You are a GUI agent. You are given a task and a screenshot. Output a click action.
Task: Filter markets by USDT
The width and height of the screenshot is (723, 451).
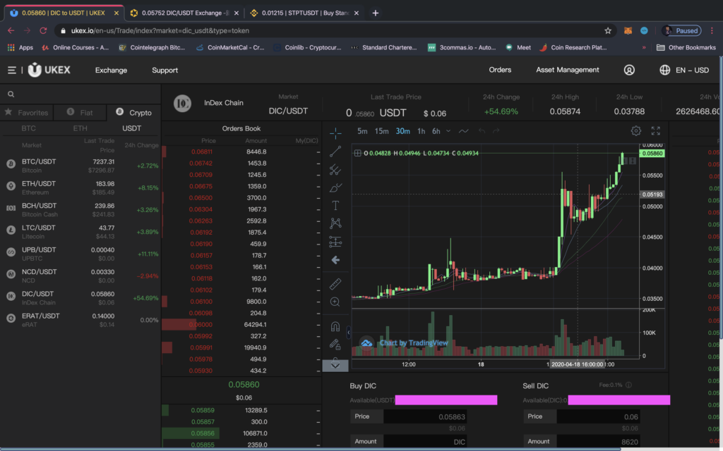[x=131, y=128]
